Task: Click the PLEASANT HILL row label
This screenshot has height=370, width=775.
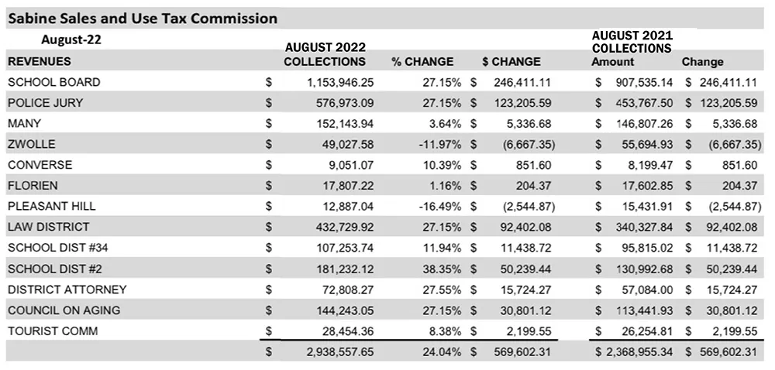Action: (52, 206)
